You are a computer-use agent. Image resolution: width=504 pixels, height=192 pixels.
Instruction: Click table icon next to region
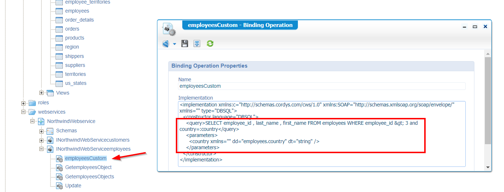(x=59, y=47)
